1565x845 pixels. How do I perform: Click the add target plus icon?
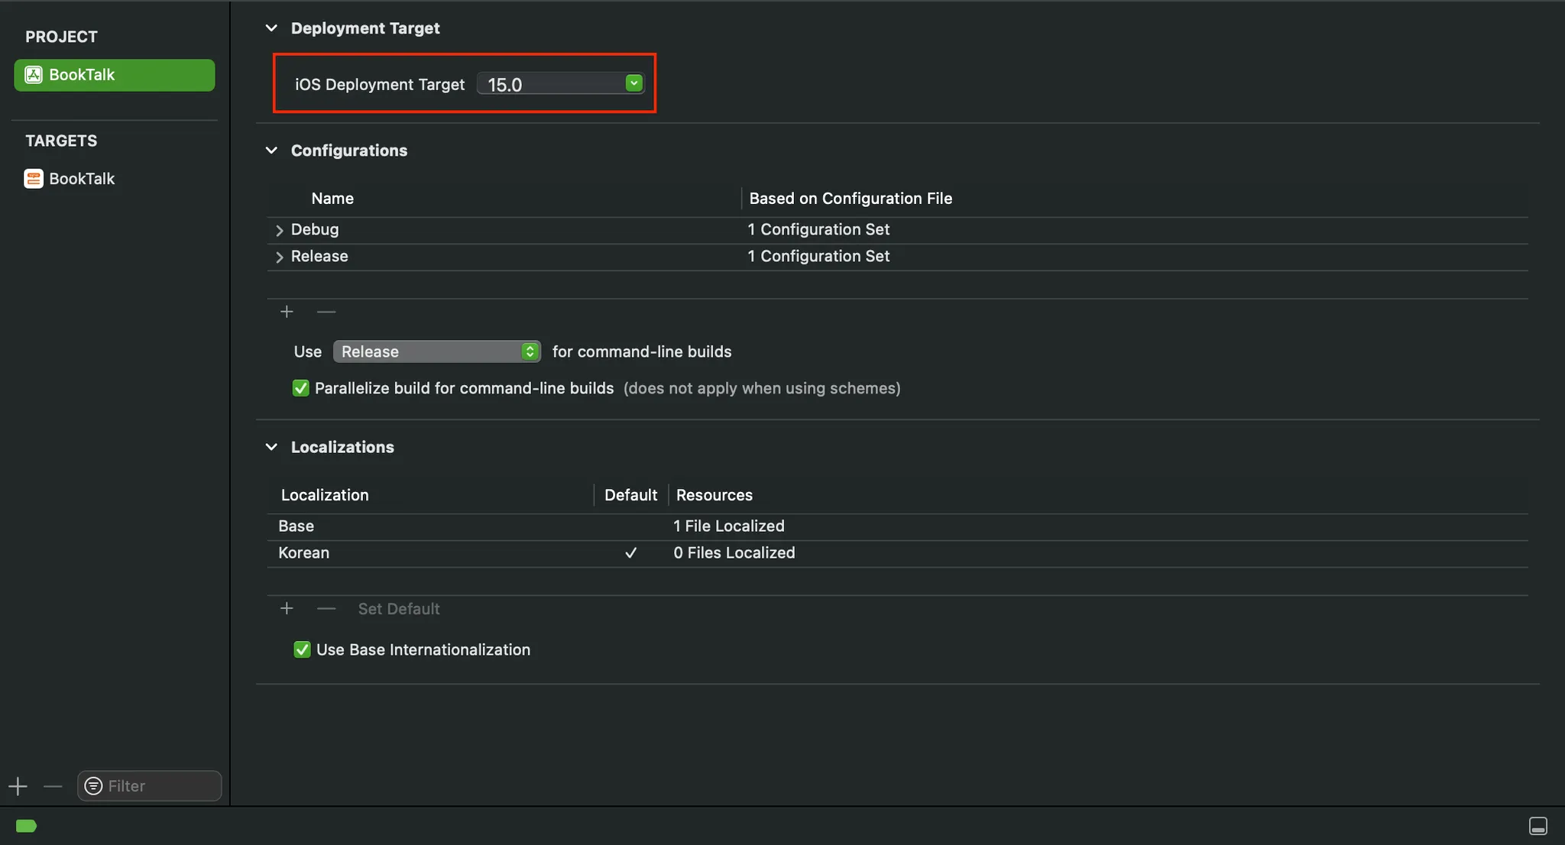pos(18,785)
